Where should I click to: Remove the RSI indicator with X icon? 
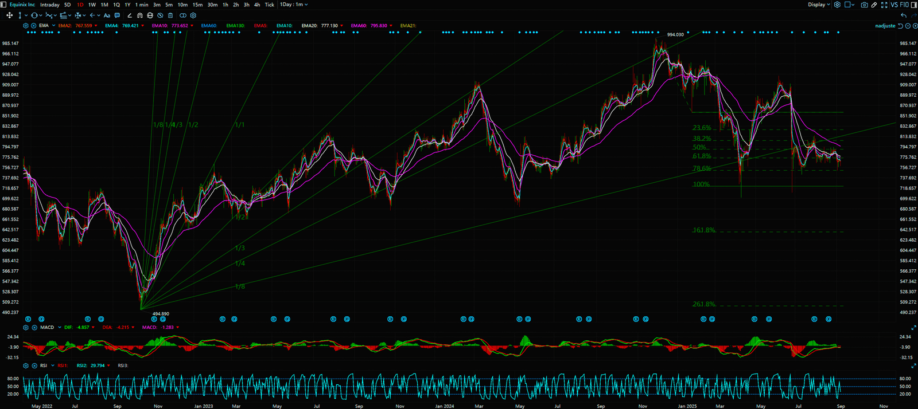tap(34, 365)
